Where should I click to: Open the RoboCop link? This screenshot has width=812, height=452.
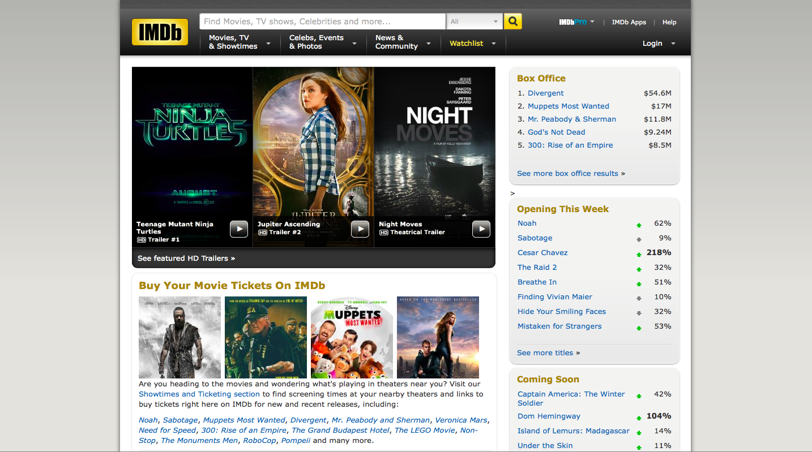tap(259, 440)
